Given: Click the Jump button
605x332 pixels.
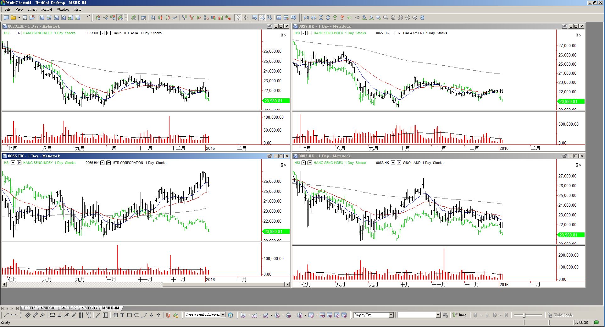Looking at the screenshot, I should point(459,315).
